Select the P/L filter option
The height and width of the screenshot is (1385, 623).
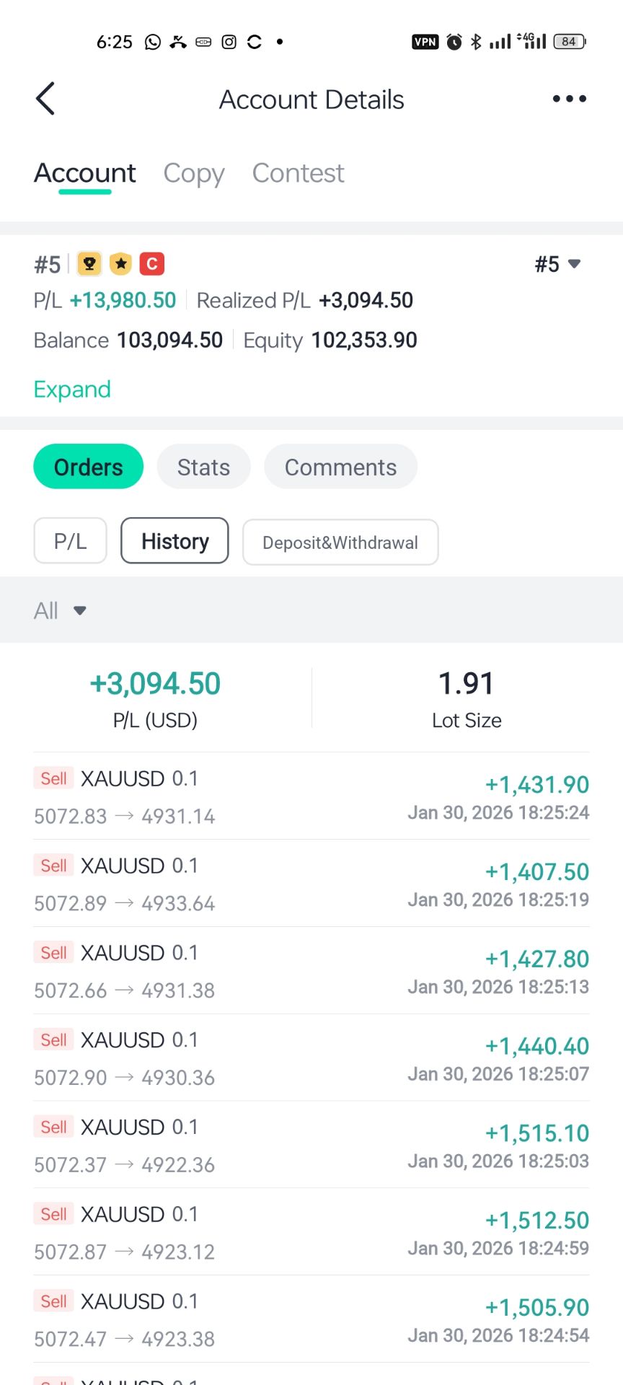point(70,541)
